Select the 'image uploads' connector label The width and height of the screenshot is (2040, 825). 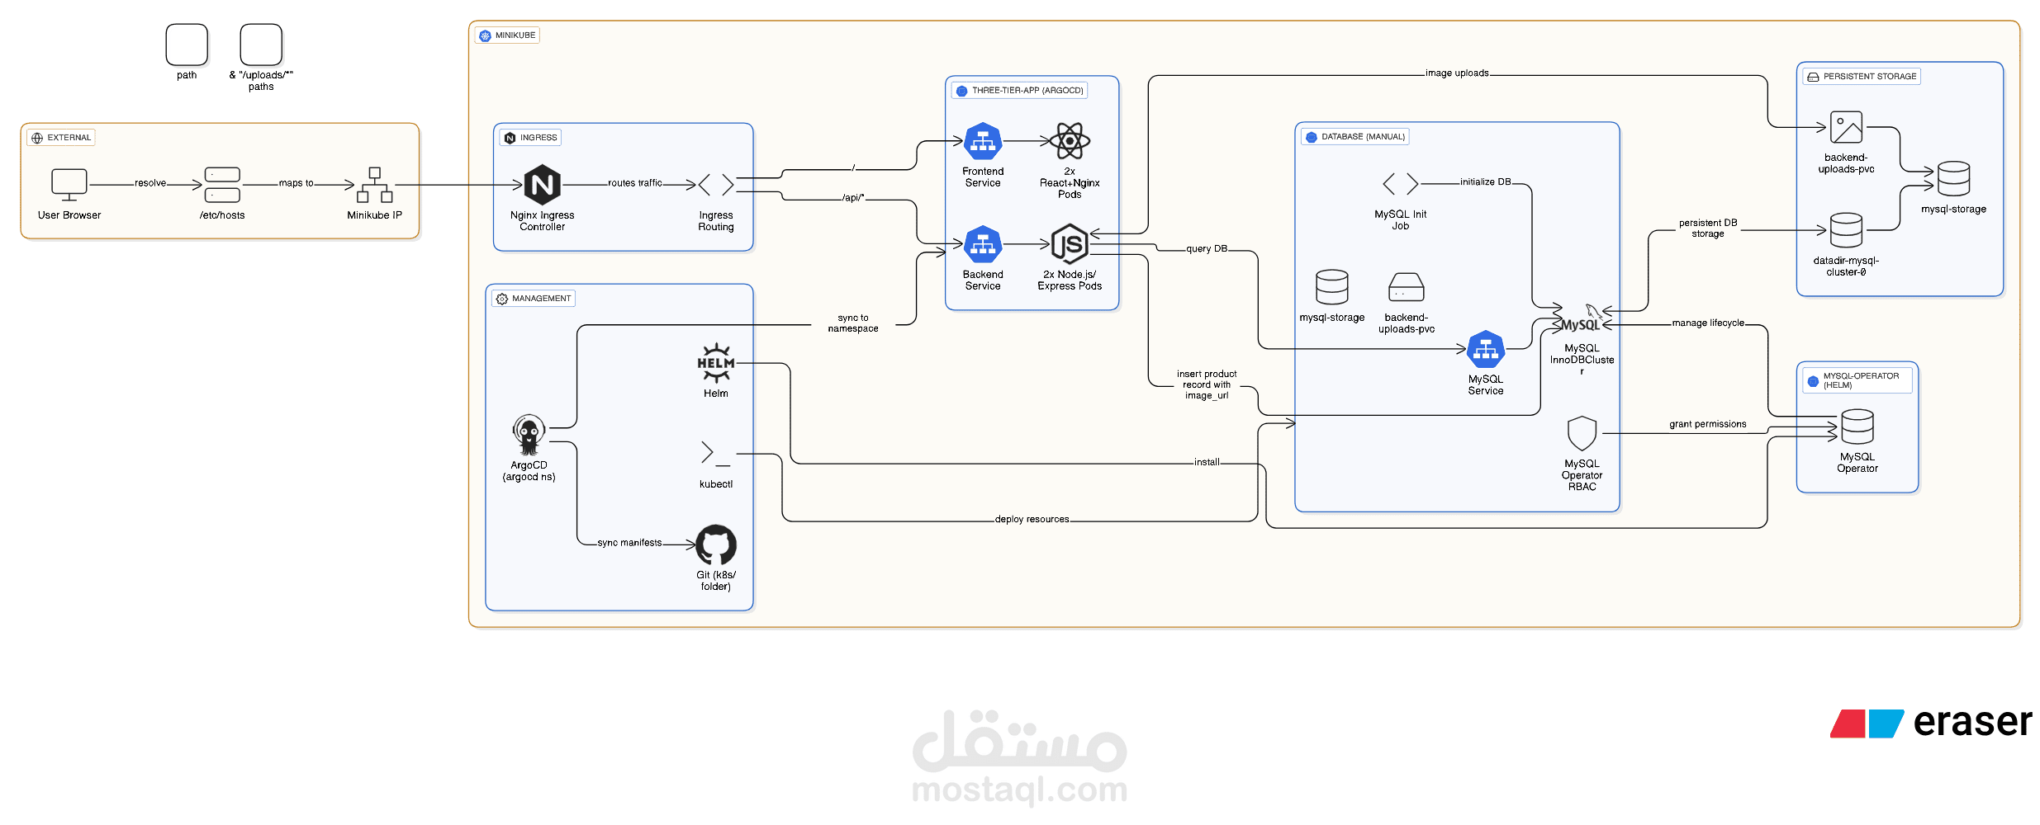pos(1457,73)
